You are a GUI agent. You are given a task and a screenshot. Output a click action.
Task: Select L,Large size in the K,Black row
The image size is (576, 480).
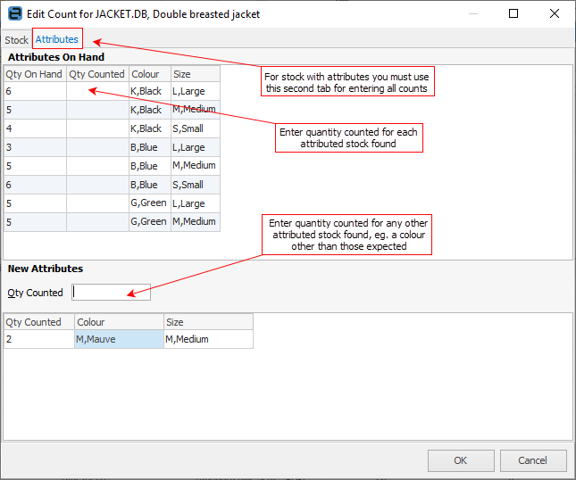(x=196, y=91)
